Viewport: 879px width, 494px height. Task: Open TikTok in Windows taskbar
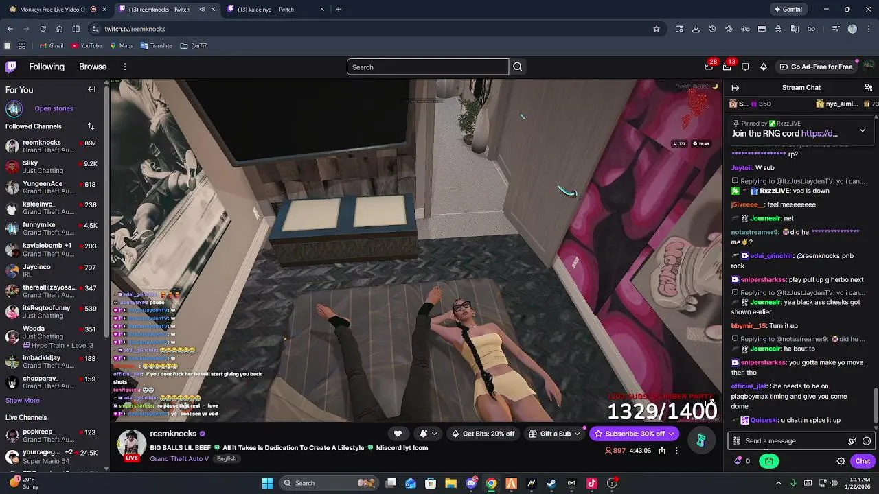592,483
